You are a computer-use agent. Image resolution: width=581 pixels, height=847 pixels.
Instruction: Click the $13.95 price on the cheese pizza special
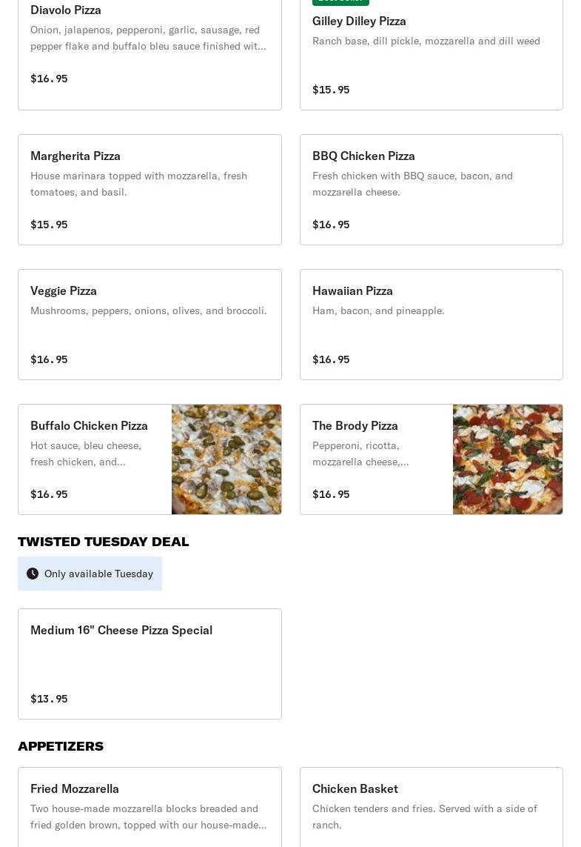coord(49,699)
